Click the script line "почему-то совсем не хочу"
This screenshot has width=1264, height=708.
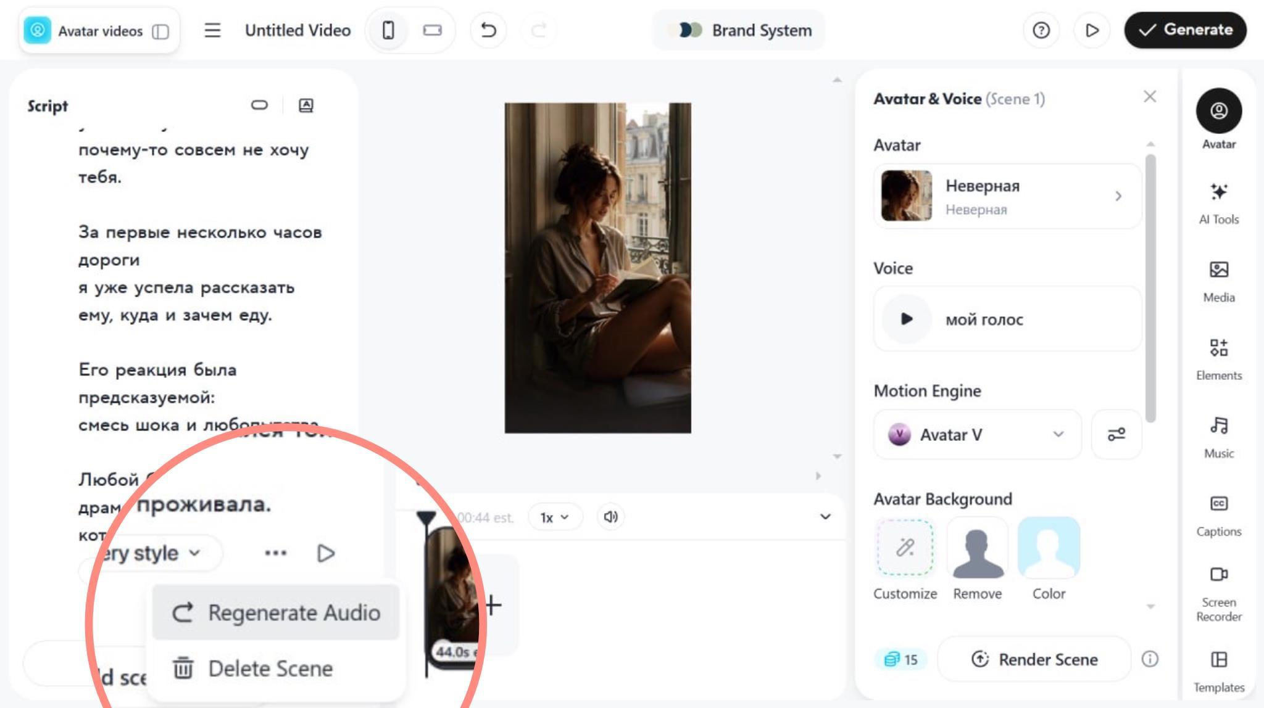pyautogui.click(x=193, y=150)
